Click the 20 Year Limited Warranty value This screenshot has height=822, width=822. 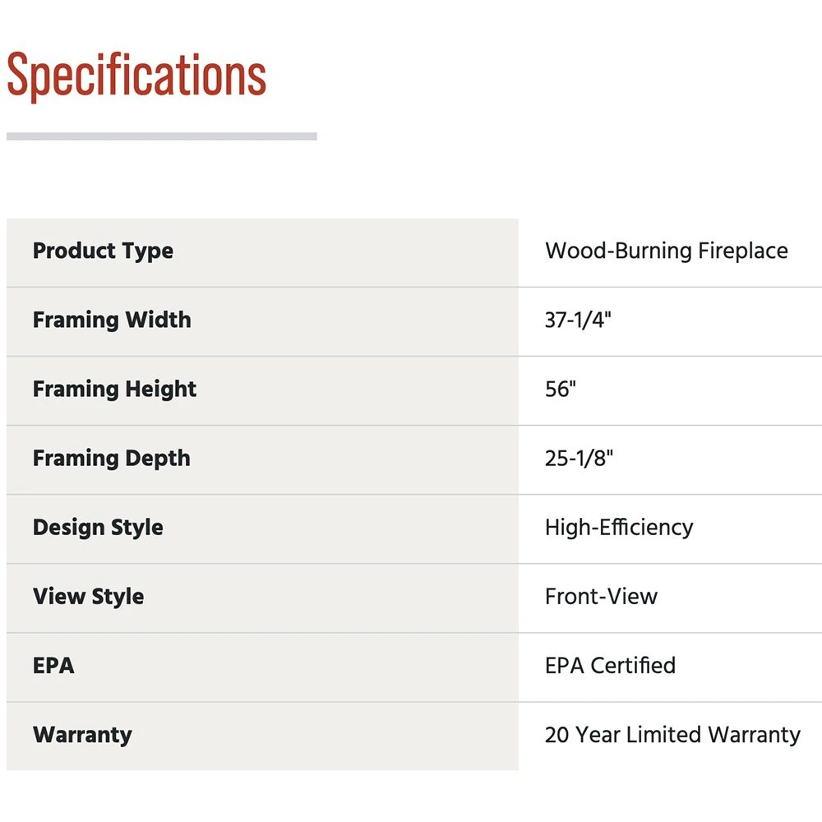pyautogui.click(x=672, y=734)
